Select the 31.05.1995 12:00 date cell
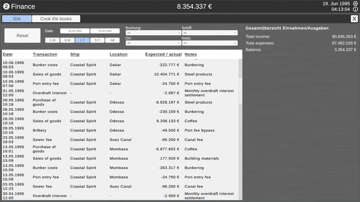Image resolution: width=360 pixels, height=202 pixels. point(13,93)
